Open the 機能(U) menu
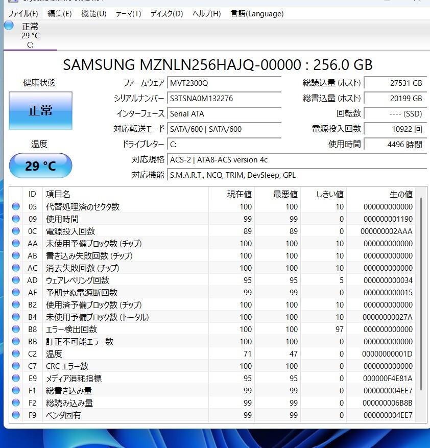The width and height of the screenshot is (430, 448). click(x=94, y=14)
